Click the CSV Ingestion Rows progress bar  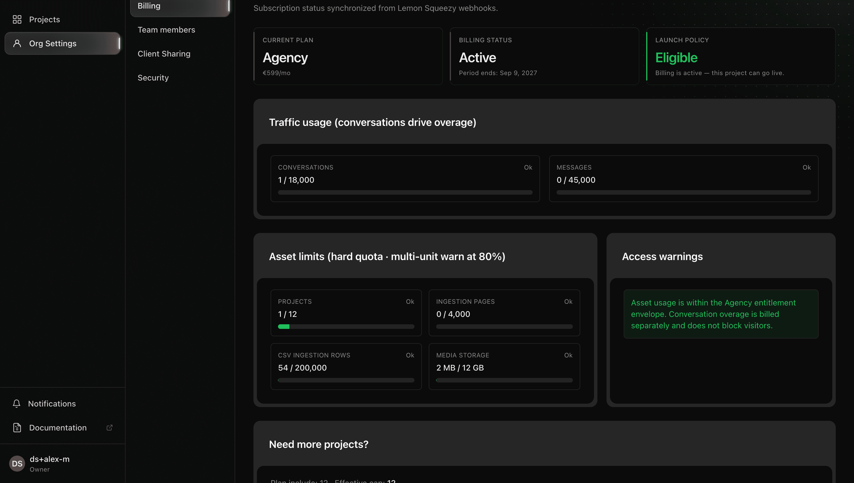click(x=346, y=381)
